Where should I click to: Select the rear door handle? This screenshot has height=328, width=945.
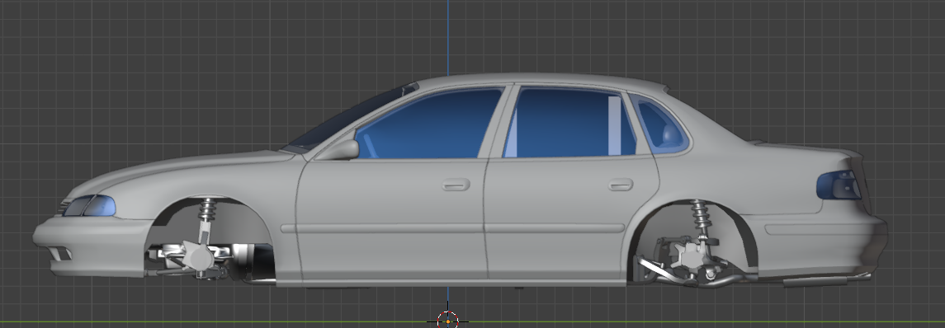click(620, 184)
